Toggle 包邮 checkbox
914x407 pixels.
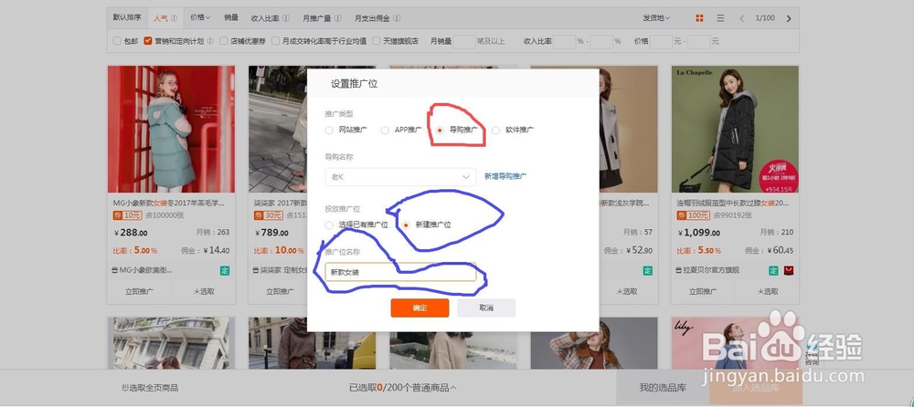pos(117,41)
